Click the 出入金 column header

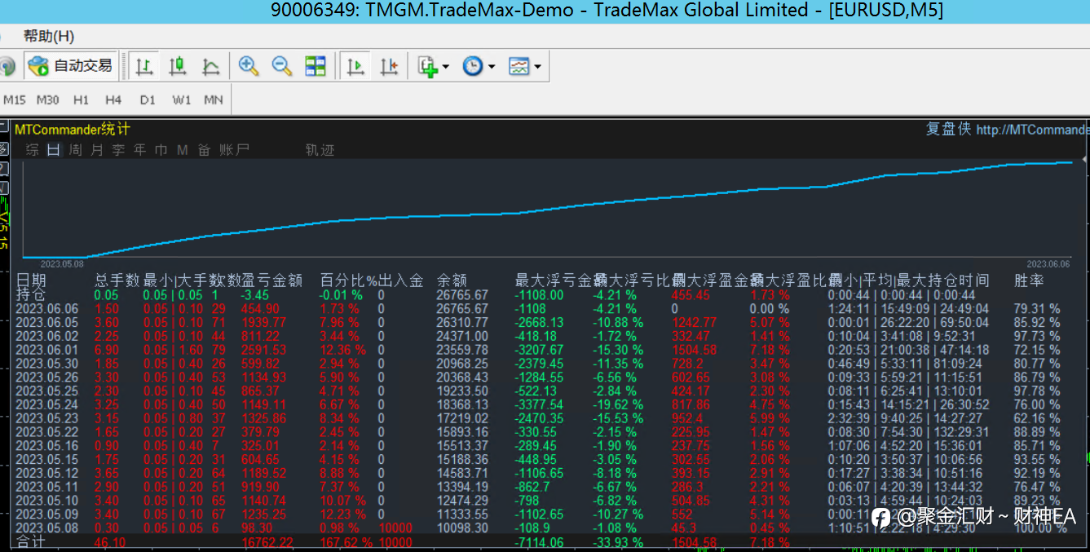pos(401,281)
